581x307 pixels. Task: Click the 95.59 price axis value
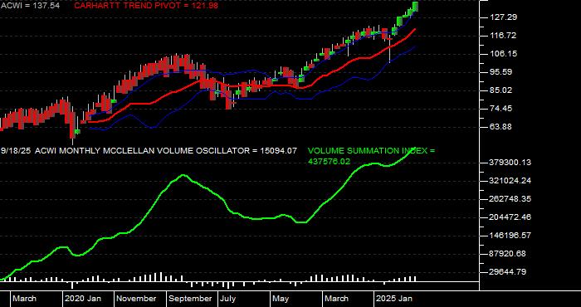click(502, 72)
